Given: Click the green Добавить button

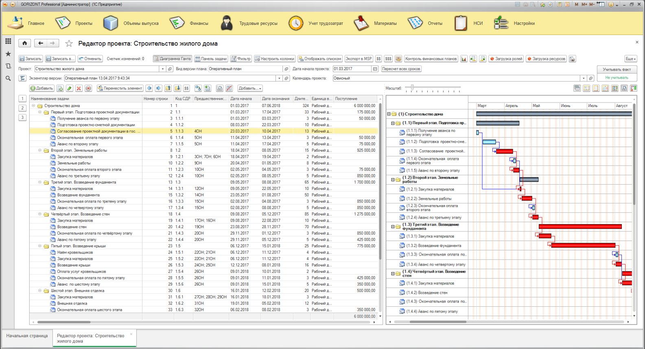Looking at the screenshot, I should coord(42,88).
